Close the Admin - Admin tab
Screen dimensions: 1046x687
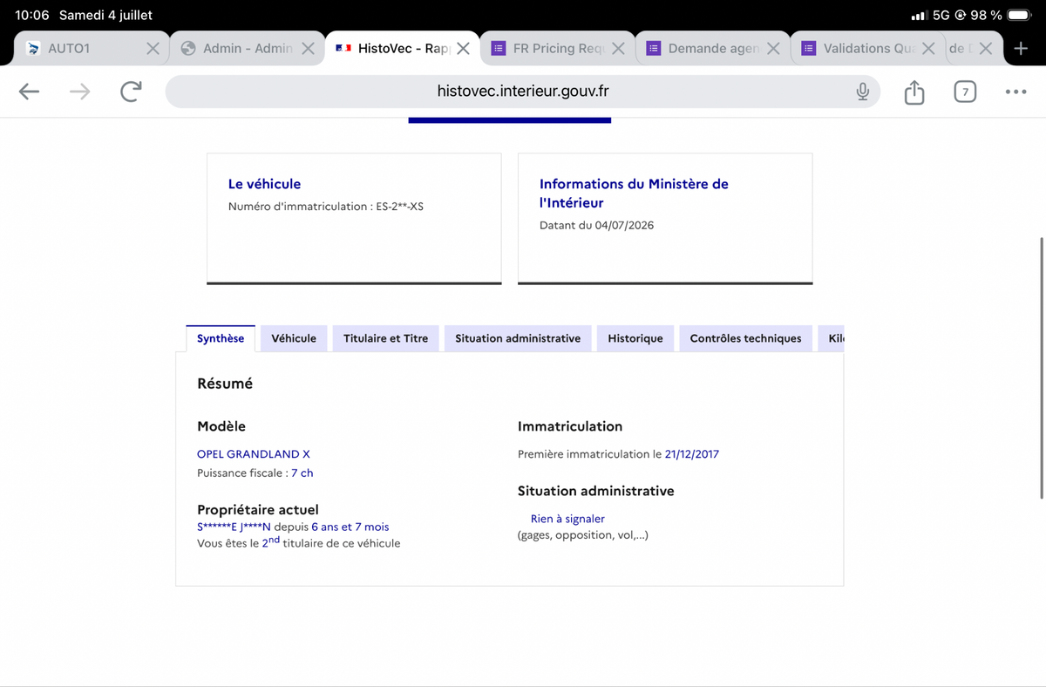coord(308,49)
